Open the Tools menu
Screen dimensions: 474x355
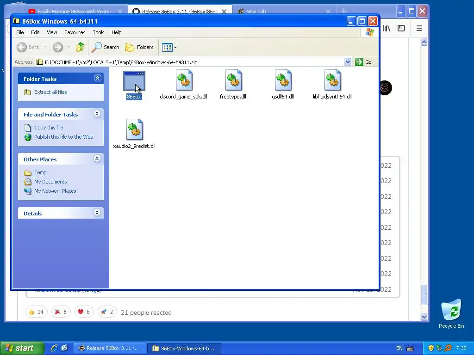click(99, 32)
